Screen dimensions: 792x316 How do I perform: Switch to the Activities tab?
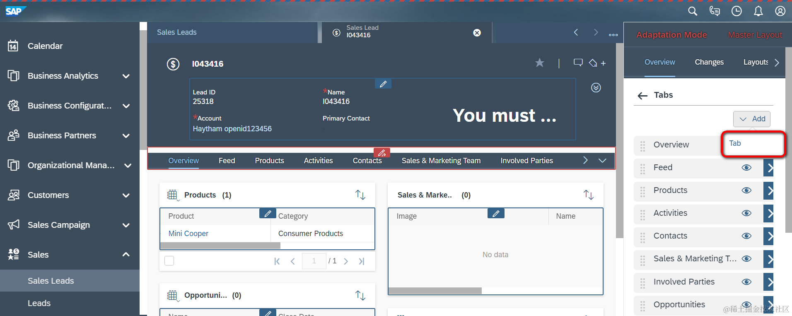[x=318, y=161]
